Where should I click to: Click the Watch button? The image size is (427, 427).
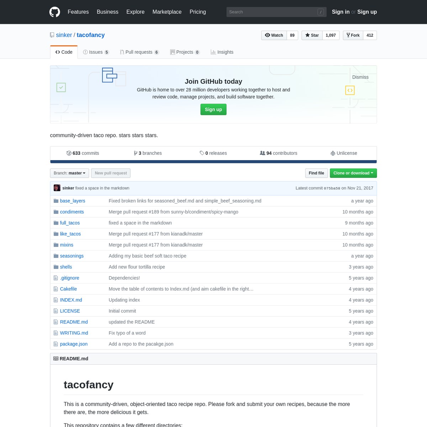tap(274, 35)
